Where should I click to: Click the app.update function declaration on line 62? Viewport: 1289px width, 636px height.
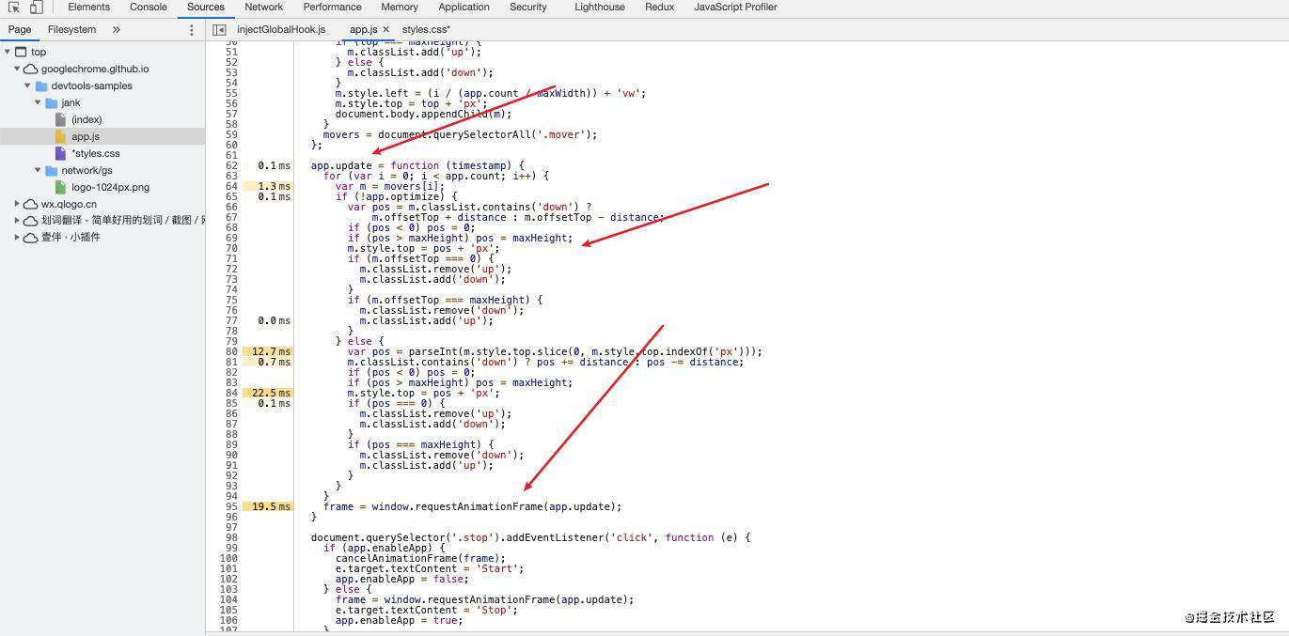pos(417,165)
